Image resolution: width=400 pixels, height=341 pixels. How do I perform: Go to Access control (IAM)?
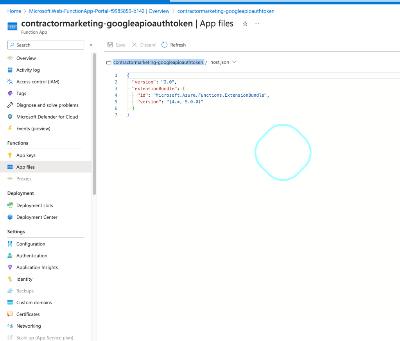pyautogui.click(x=38, y=82)
